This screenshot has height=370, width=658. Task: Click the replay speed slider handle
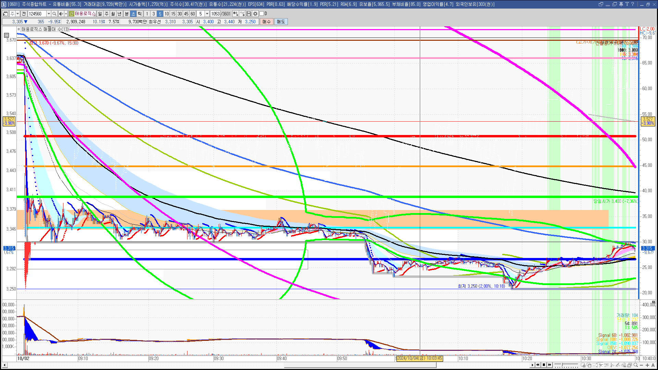pyautogui.click(x=562, y=365)
